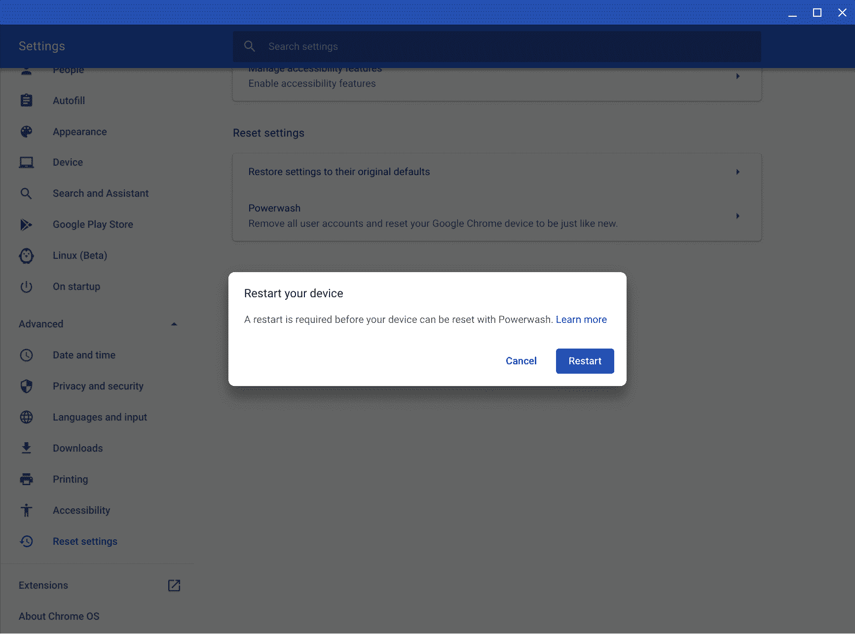Click the On startup power icon
Viewport: 855px width, 634px height.
(x=26, y=286)
